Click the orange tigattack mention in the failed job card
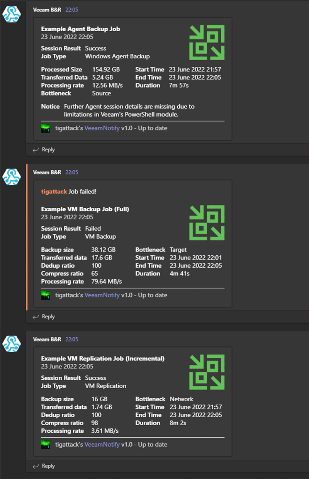The image size is (309, 479). [x=54, y=192]
